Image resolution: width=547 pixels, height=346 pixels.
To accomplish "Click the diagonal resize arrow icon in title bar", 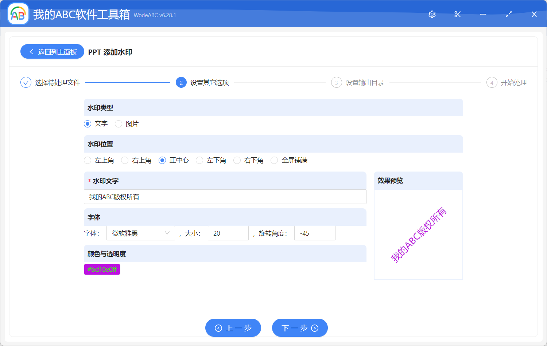I will coord(508,14).
